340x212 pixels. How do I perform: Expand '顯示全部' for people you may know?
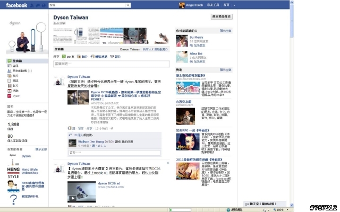pyautogui.click(x=225, y=31)
